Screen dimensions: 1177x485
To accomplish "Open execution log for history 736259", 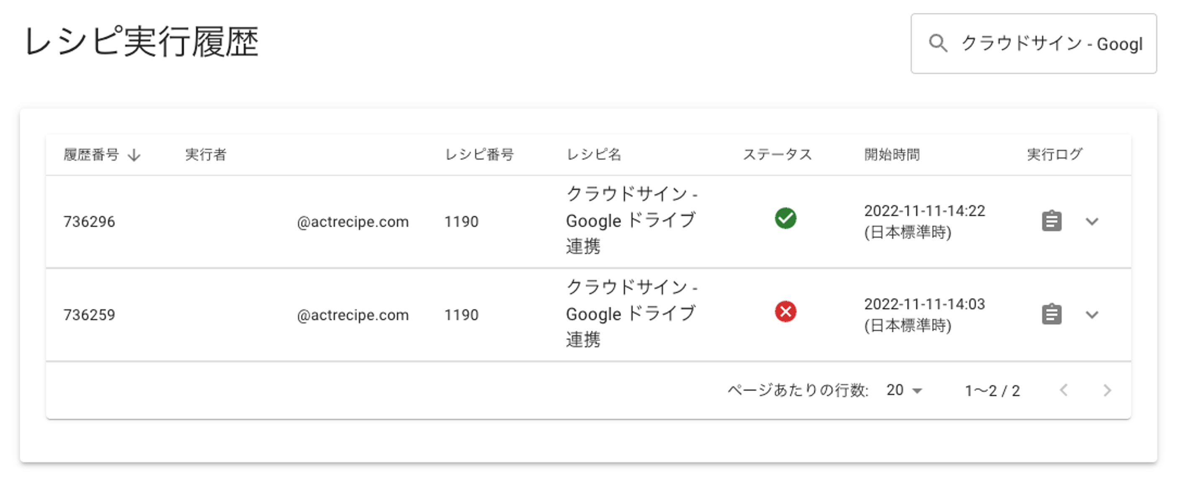I will coord(1051,314).
